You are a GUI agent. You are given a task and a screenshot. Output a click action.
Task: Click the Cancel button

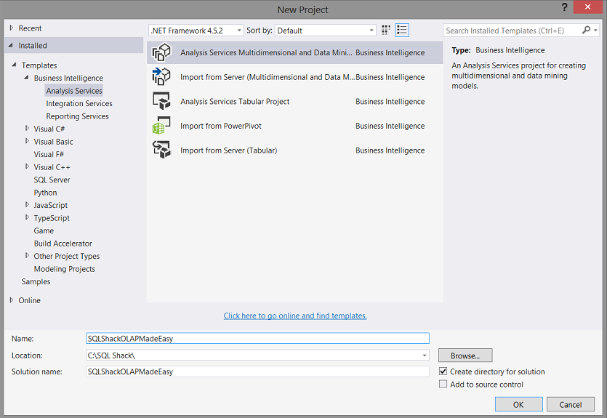point(570,404)
